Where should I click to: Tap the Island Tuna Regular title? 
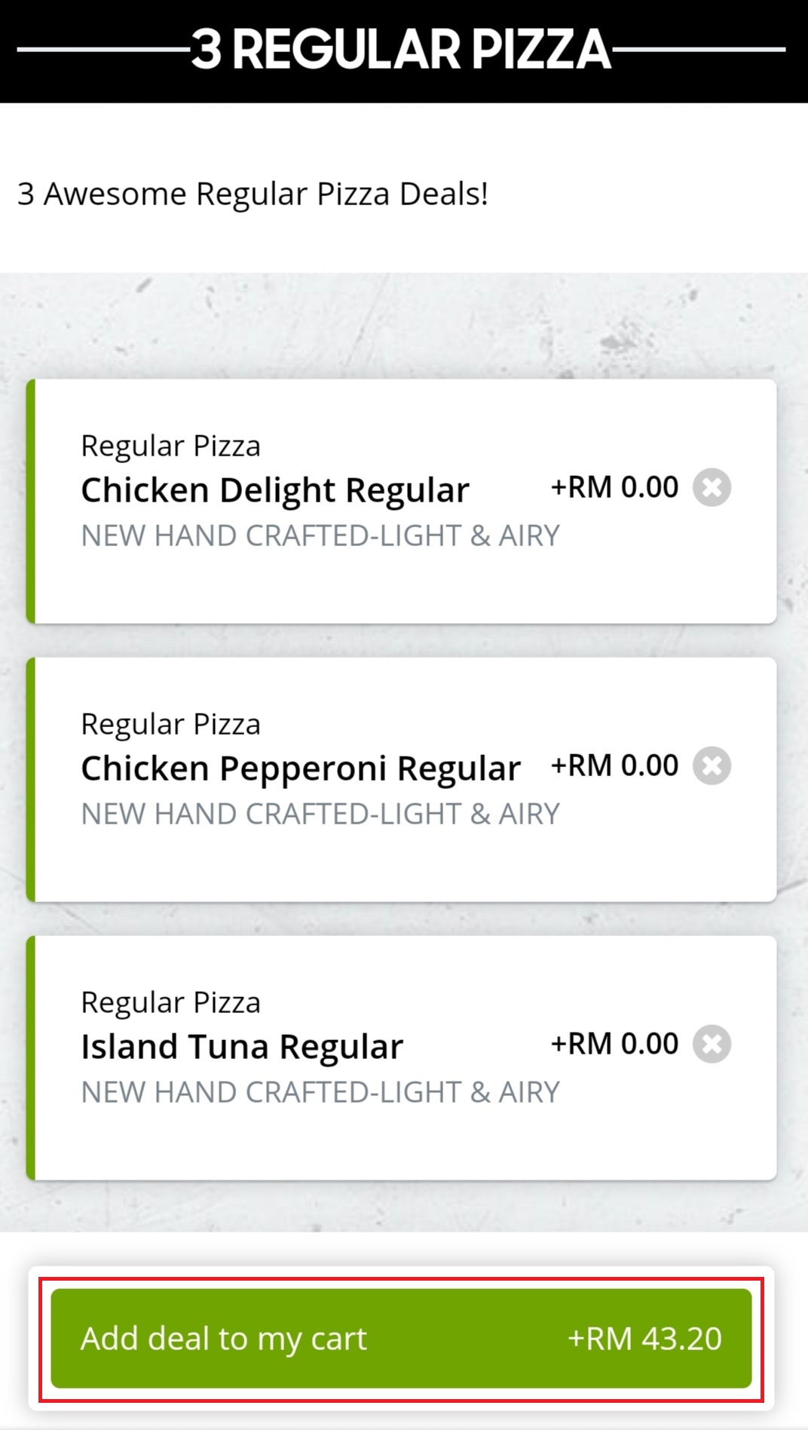coord(242,1047)
